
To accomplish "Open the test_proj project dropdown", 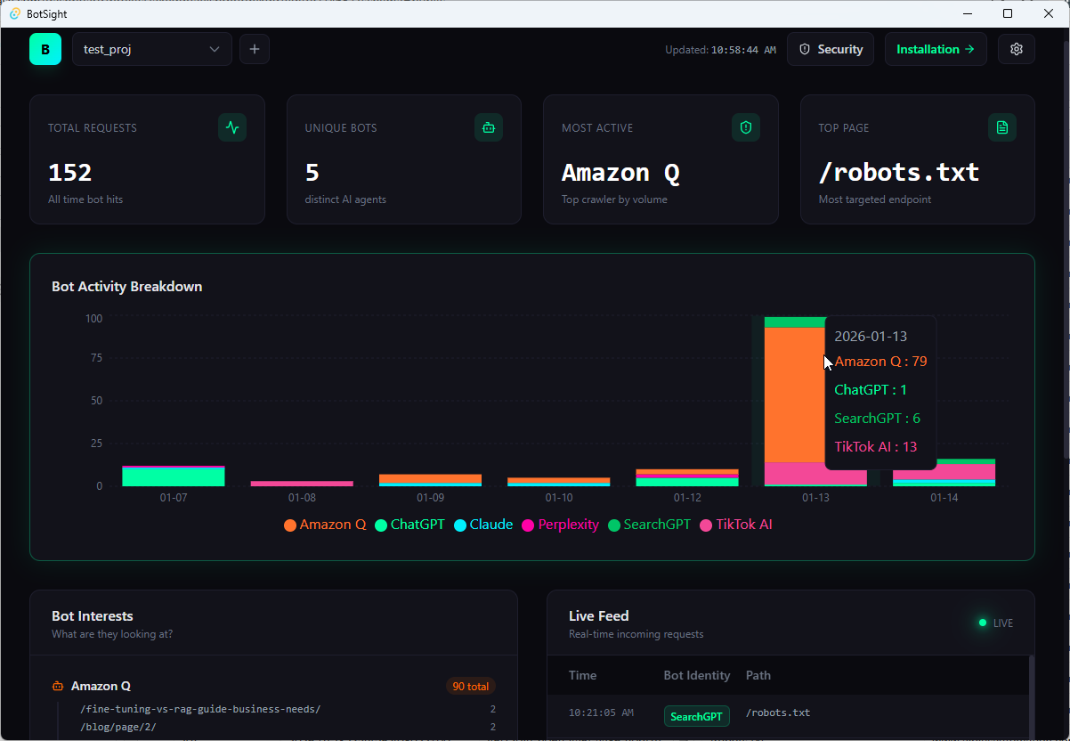I will click(151, 49).
